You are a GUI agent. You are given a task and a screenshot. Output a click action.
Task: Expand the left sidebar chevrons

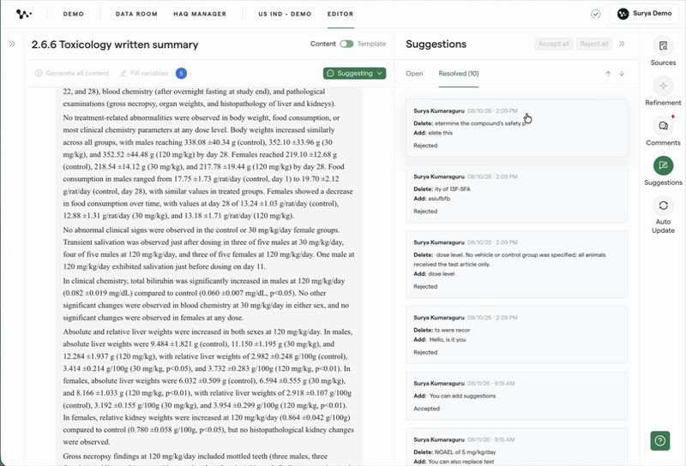[12, 44]
